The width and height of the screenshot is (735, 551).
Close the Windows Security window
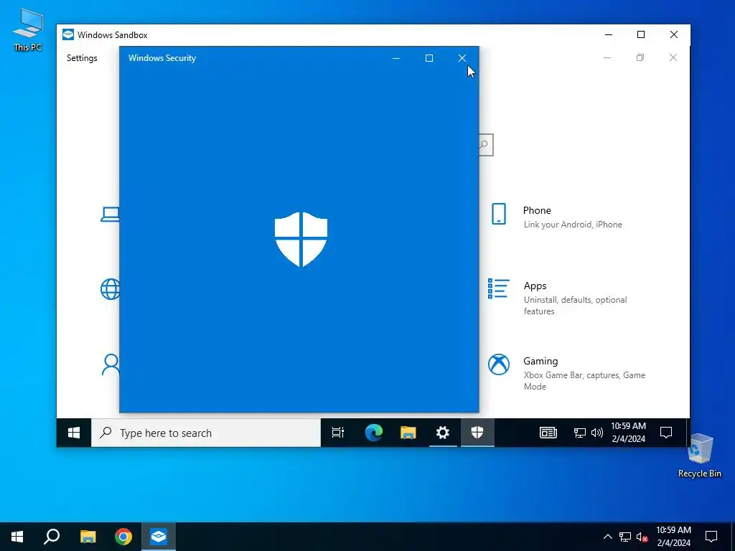point(462,58)
